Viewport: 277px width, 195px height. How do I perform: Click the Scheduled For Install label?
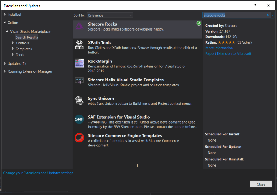point(222,134)
